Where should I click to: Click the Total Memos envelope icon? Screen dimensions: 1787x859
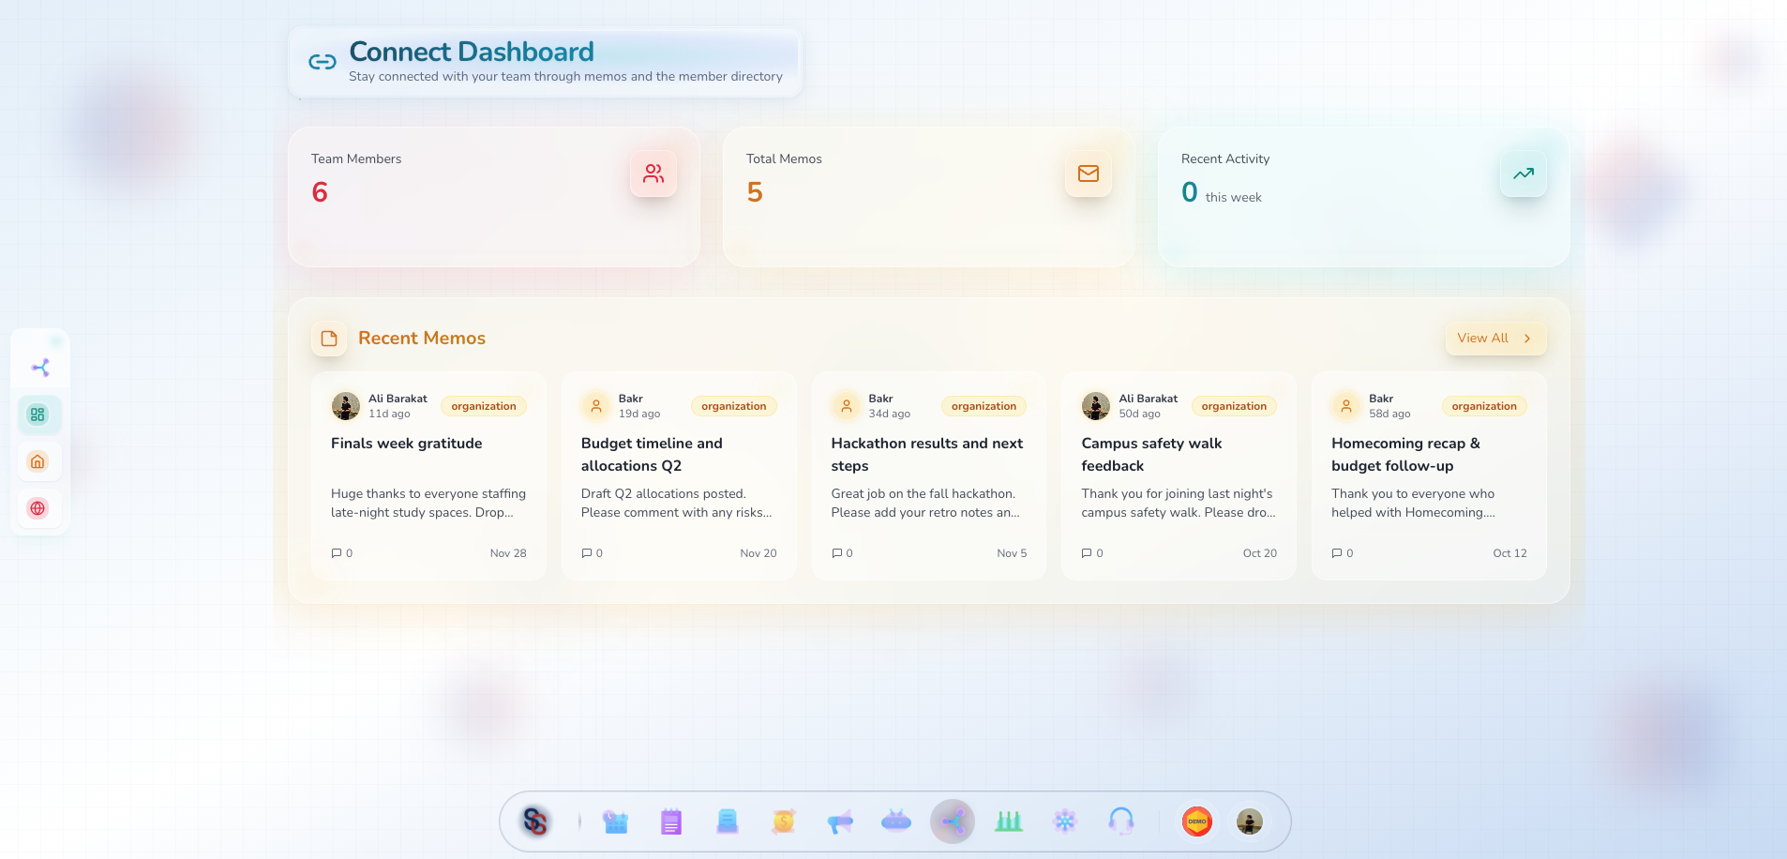(1088, 173)
